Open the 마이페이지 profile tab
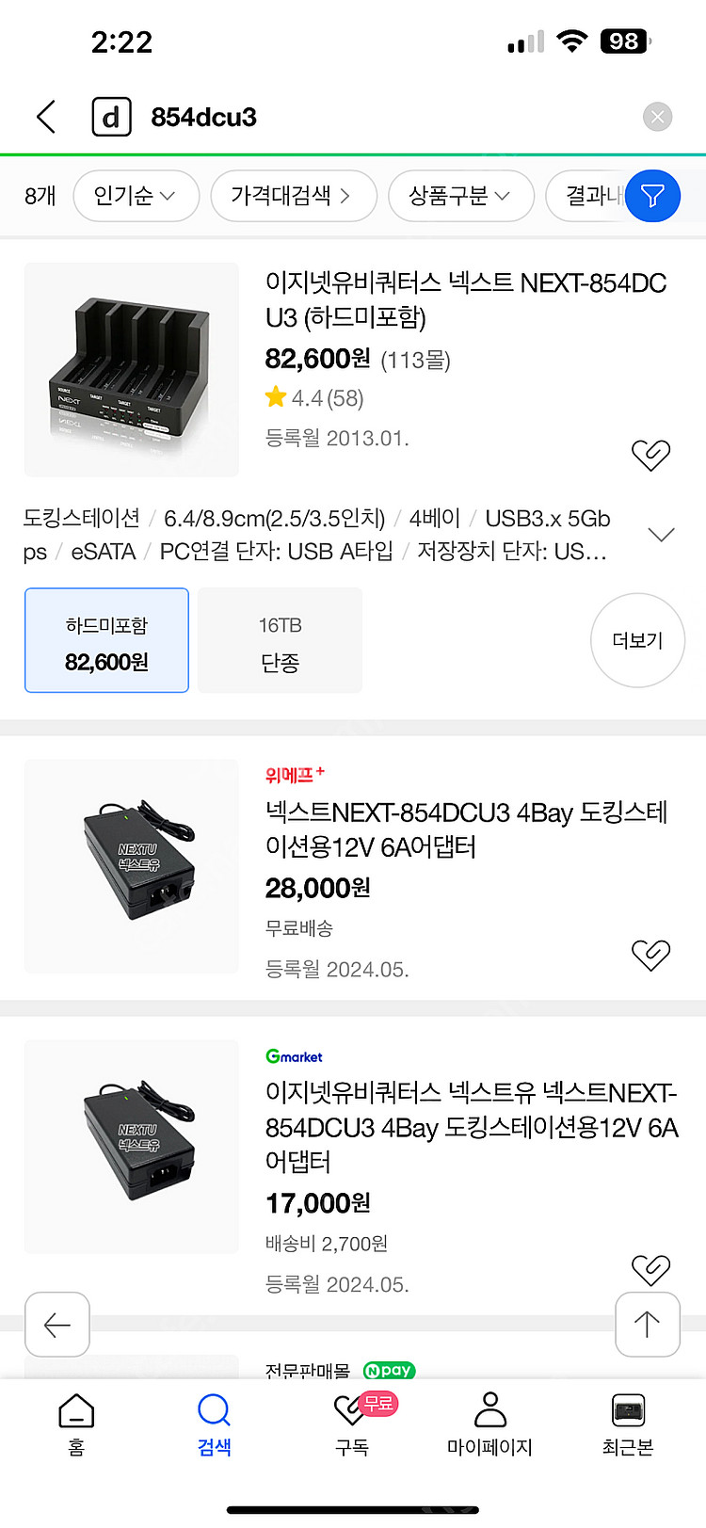The width and height of the screenshot is (706, 1528). 489,1423
